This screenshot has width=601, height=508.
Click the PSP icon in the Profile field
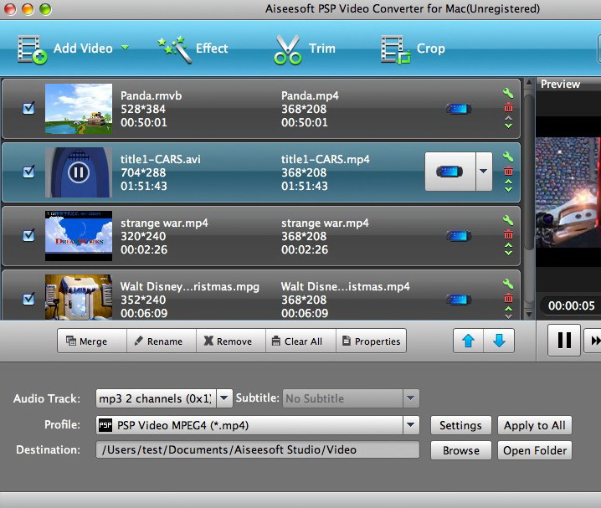click(x=105, y=425)
